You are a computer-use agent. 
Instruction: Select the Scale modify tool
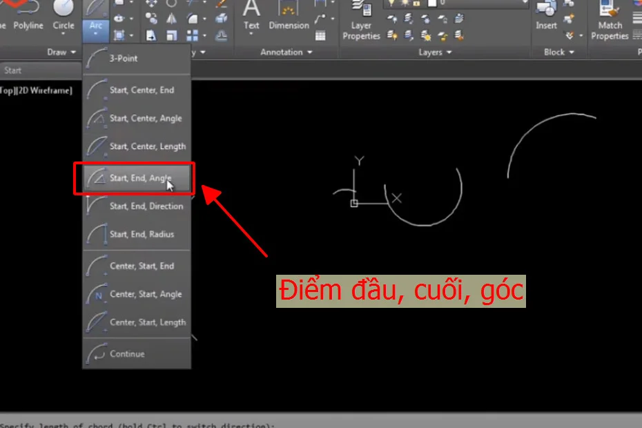(x=171, y=36)
